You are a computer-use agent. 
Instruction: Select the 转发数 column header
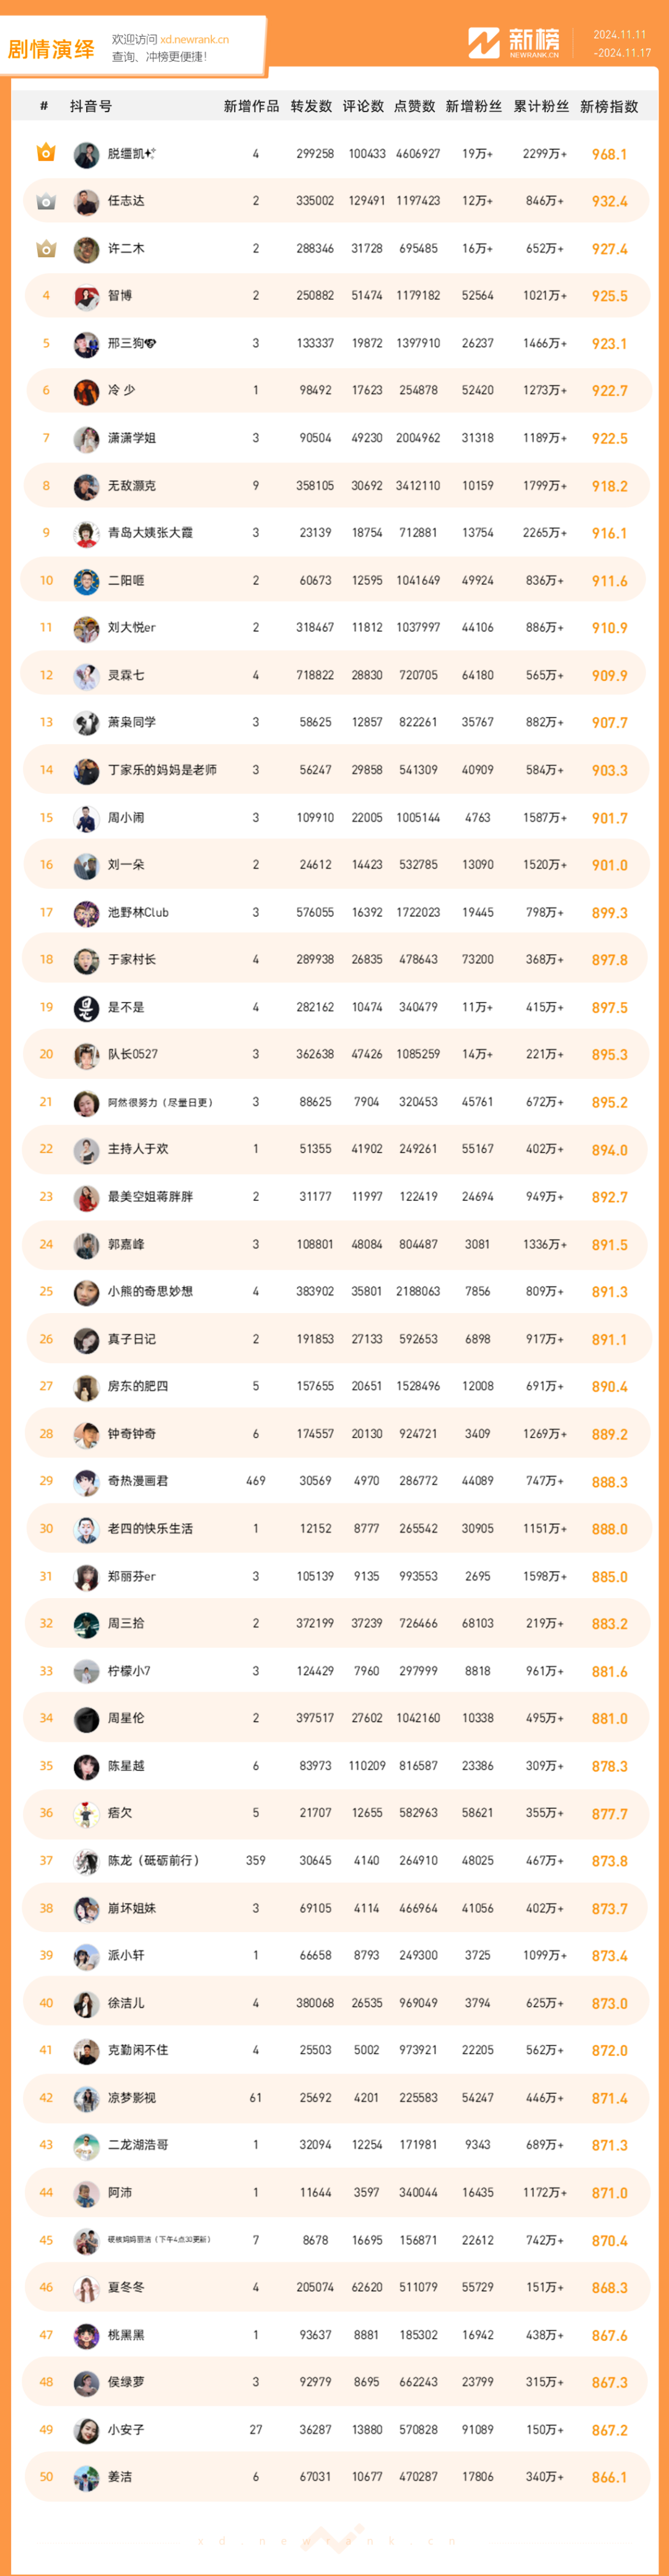click(311, 106)
